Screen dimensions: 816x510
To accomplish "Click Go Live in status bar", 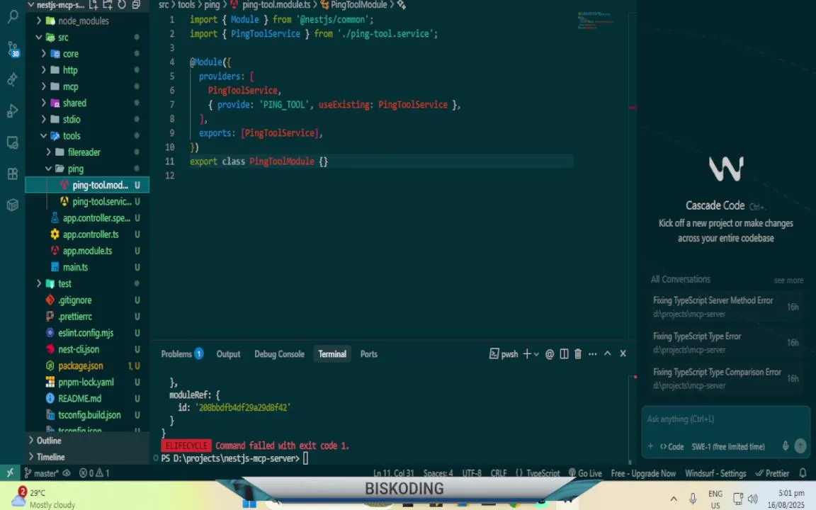I will (586, 473).
